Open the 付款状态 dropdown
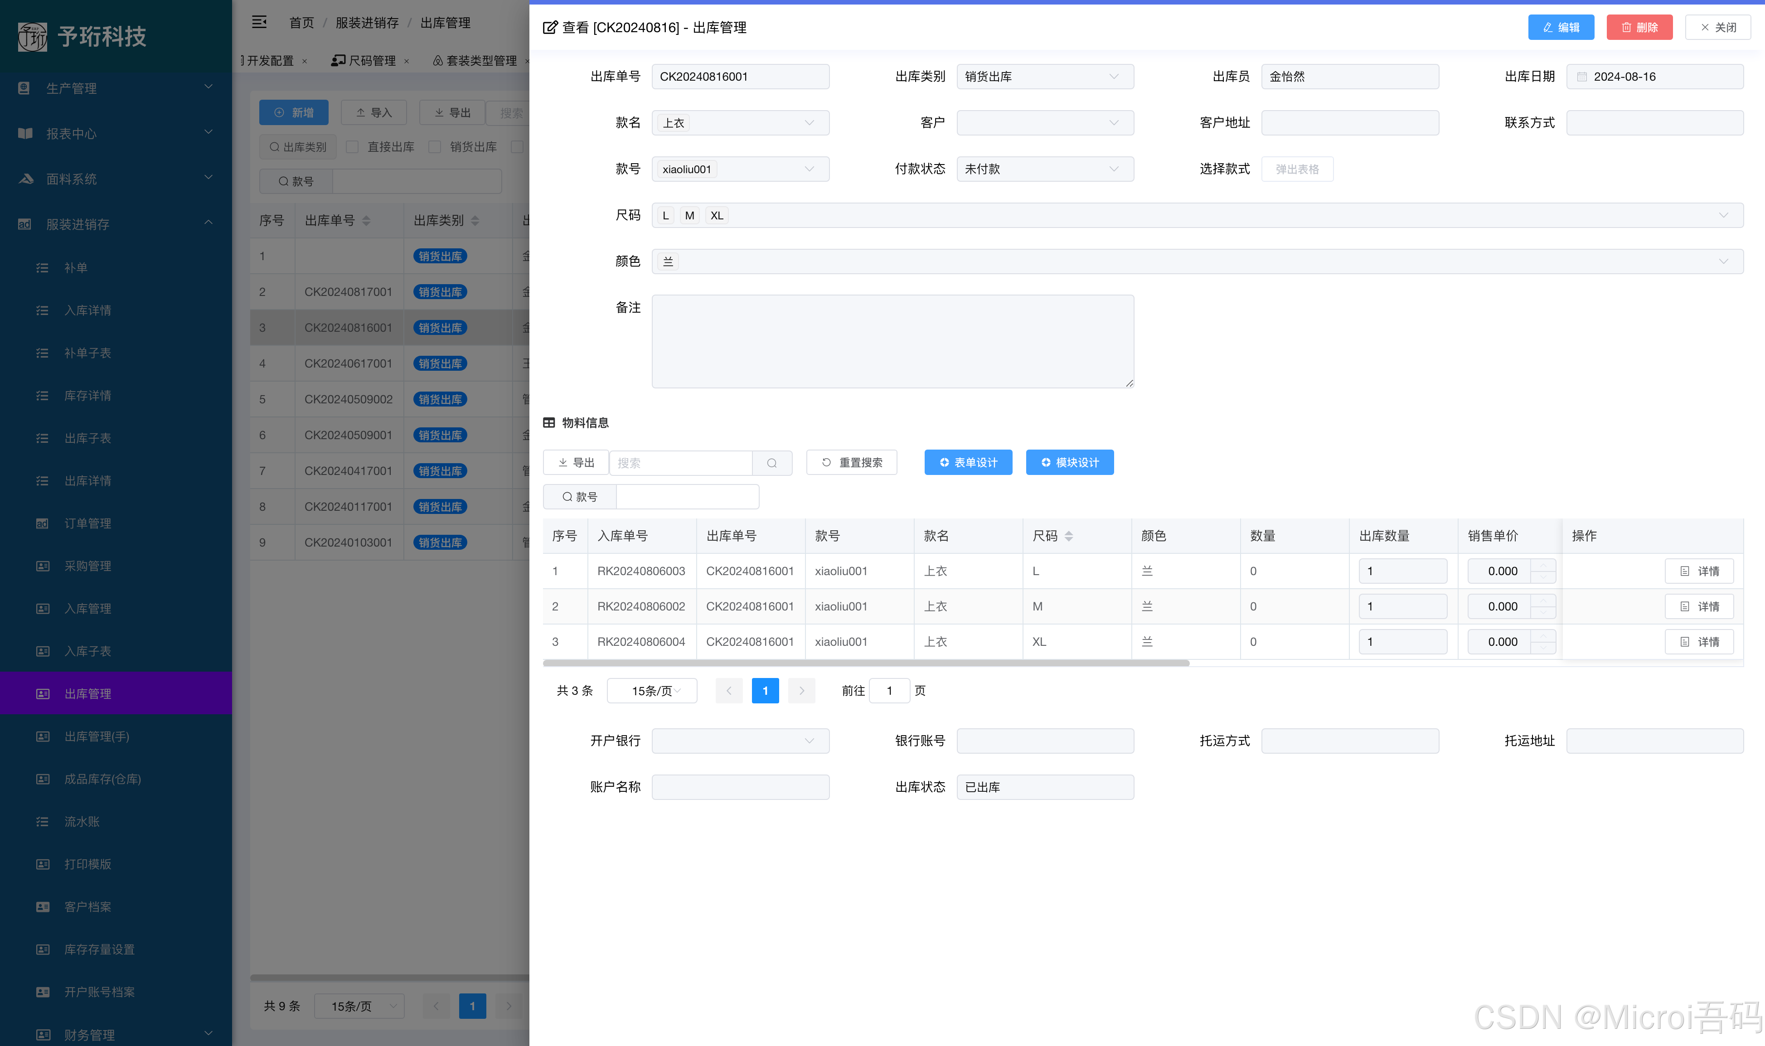This screenshot has height=1046, width=1765. [1045, 169]
